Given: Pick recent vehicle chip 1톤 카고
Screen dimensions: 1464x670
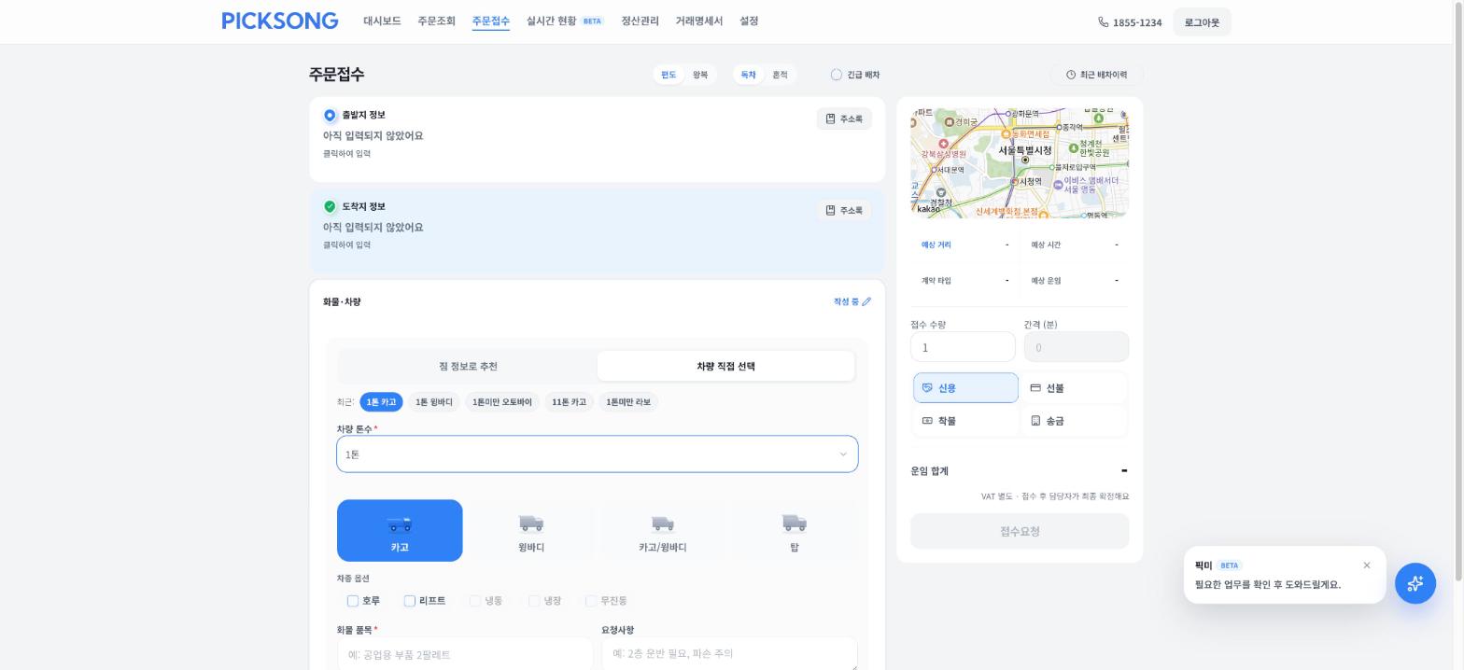Looking at the screenshot, I should [381, 402].
